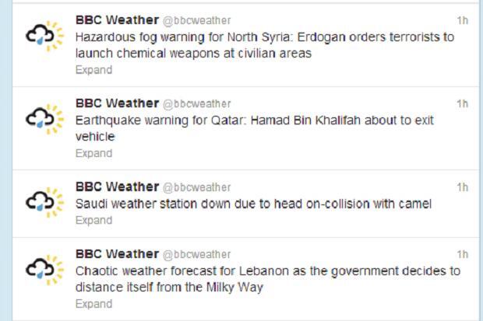The height and width of the screenshot is (321, 483).
Task: Expand the hazardous fog warning tweet
Action: pos(93,70)
